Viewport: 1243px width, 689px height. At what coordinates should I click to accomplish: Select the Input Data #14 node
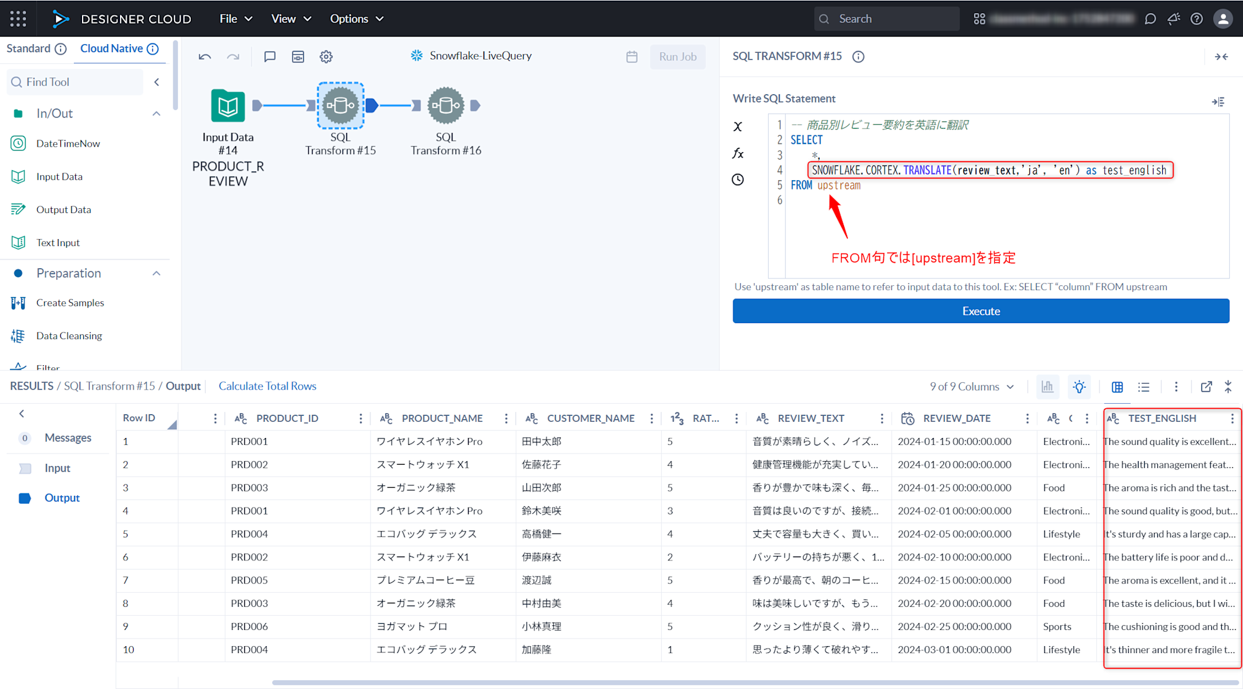[228, 106]
